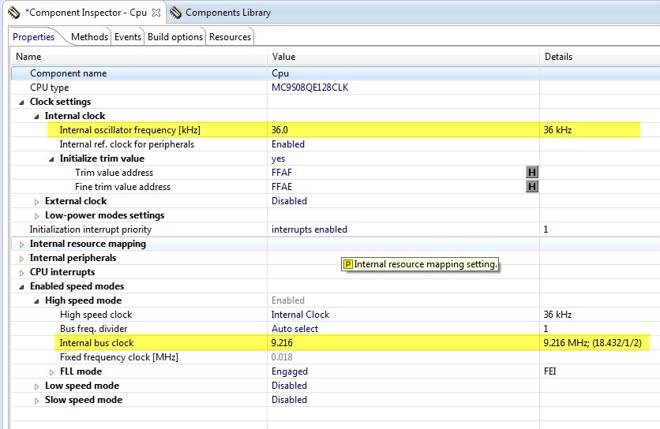Expand the FLL mode node
The height and width of the screenshot is (429, 660).
pos(52,371)
